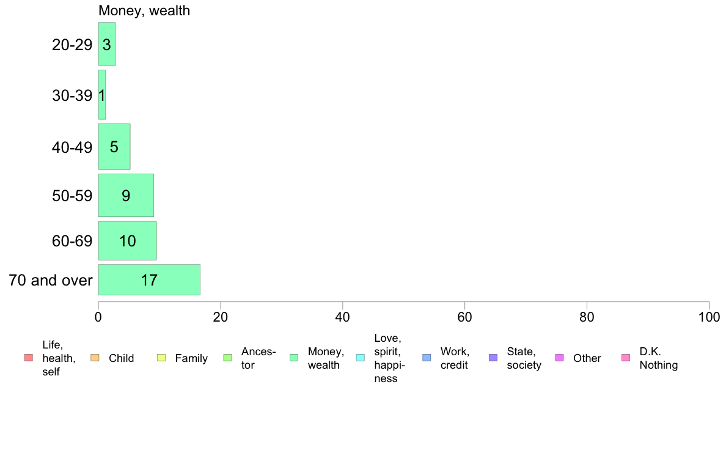Image resolution: width=726 pixels, height=450 pixels.
Task: Click the 60-69 bar showing 10
Action: 127,240
